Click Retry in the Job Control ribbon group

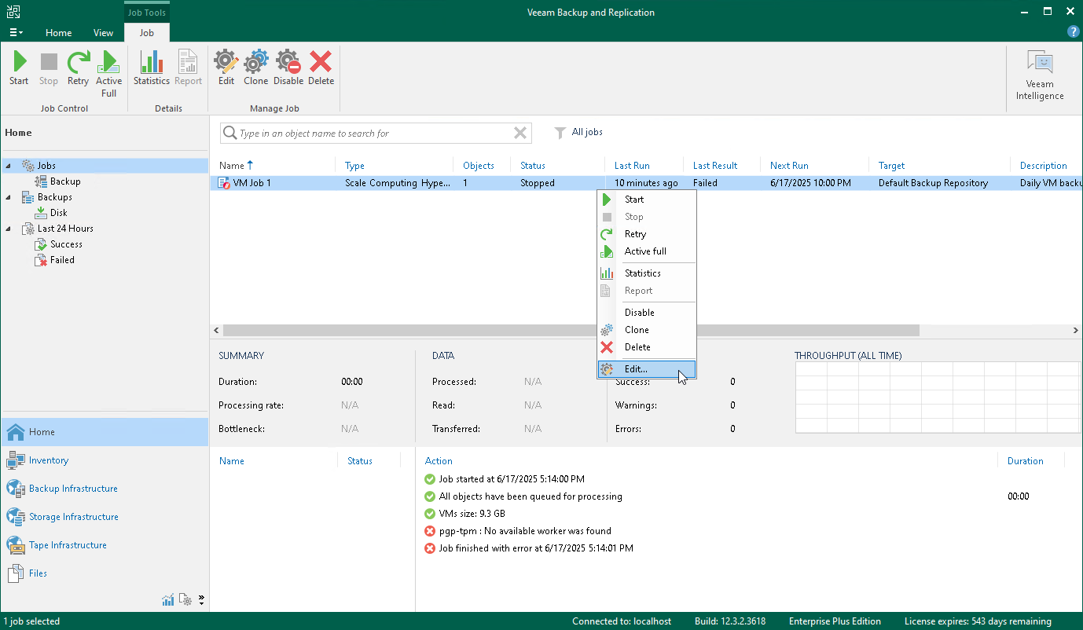(x=78, y=68)
